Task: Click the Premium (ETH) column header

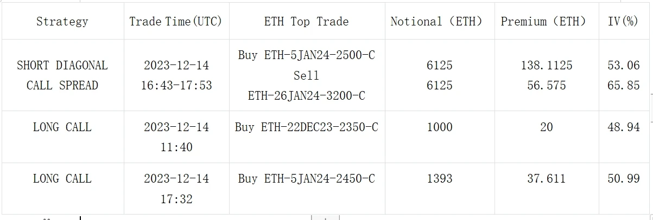Action: (546, 22)
